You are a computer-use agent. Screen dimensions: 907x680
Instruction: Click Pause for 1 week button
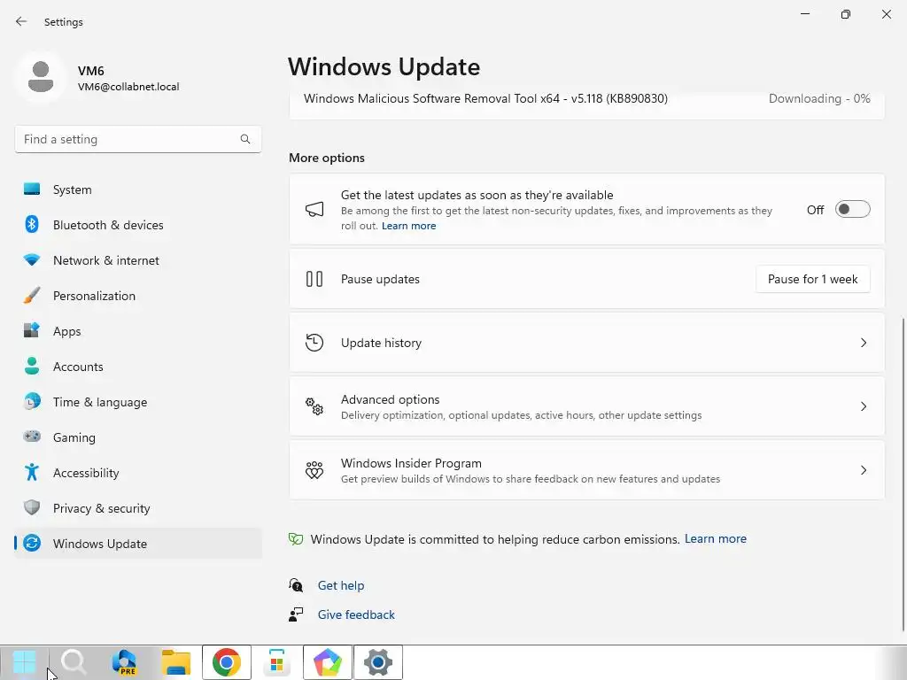click(x=813, y=279)
